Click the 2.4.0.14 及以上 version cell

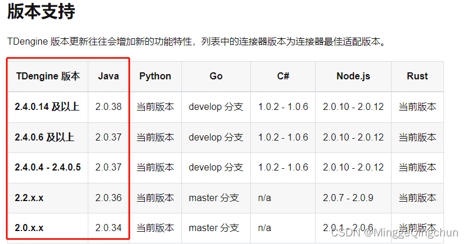coord(47,106)
